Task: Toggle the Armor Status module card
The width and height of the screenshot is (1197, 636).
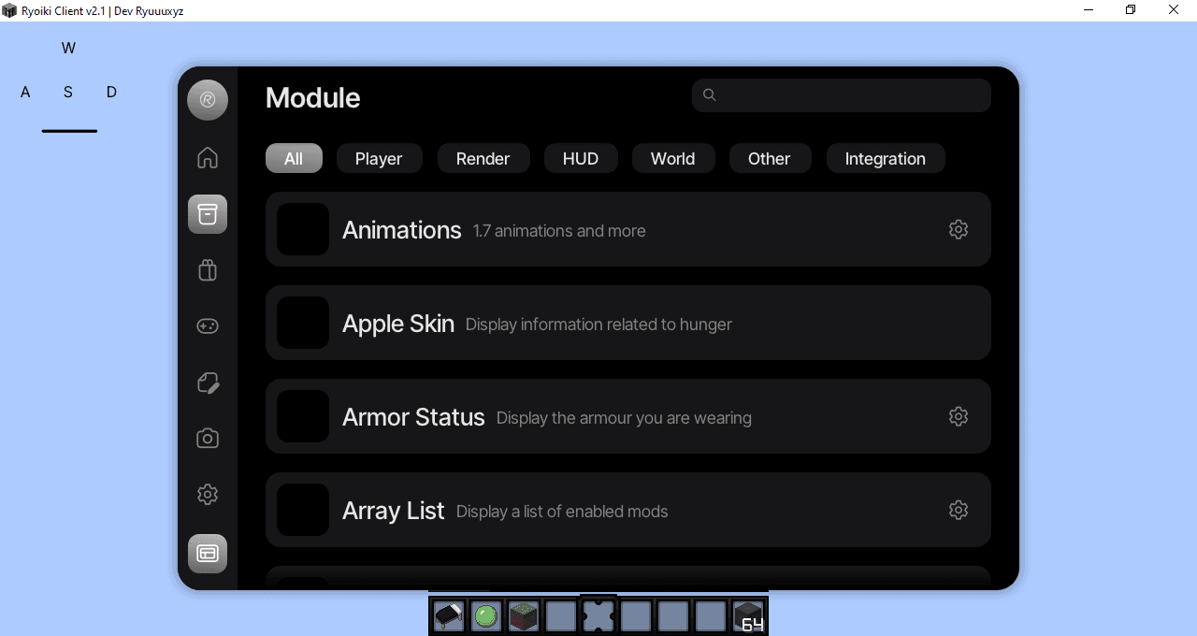Action: coord(627,416)
